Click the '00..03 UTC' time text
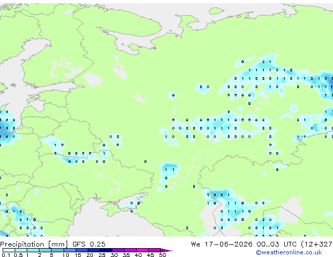Viewport: 333px width, 257px height. pyautogui.click(x=276, y=244)
